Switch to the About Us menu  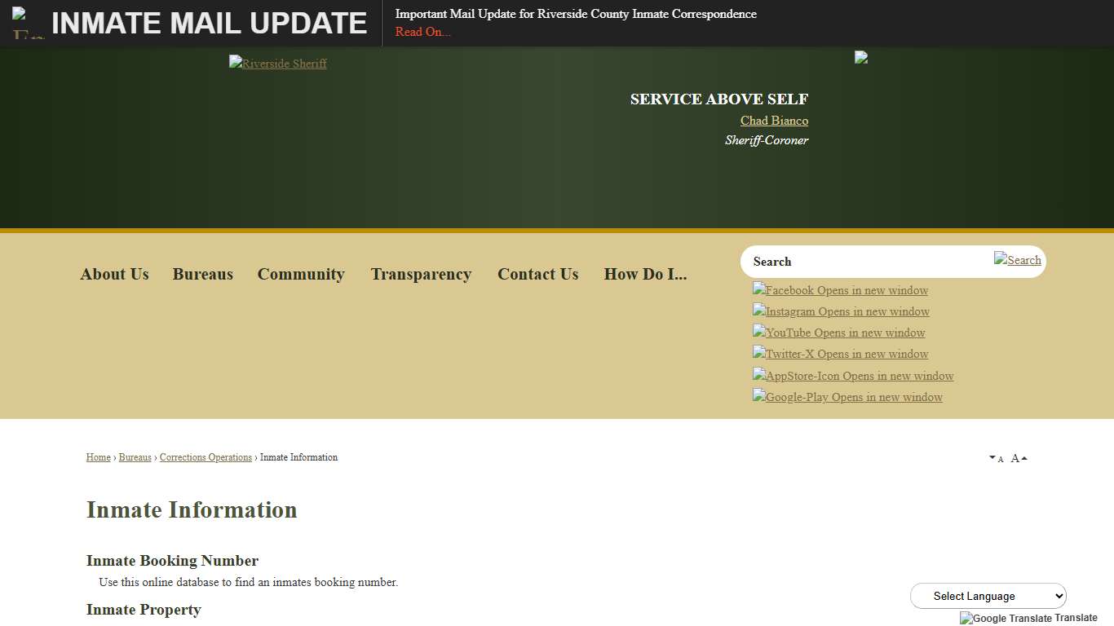pyautogui.click(x=114, y=274)
